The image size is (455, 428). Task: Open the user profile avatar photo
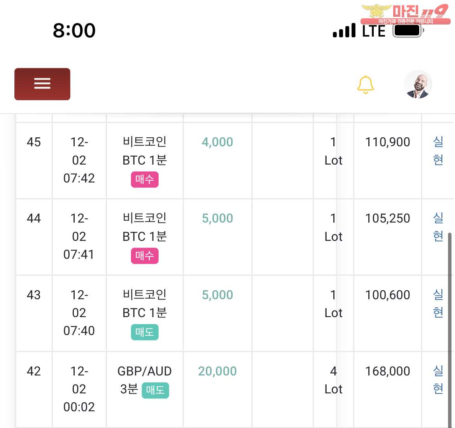tap(418, 84)
